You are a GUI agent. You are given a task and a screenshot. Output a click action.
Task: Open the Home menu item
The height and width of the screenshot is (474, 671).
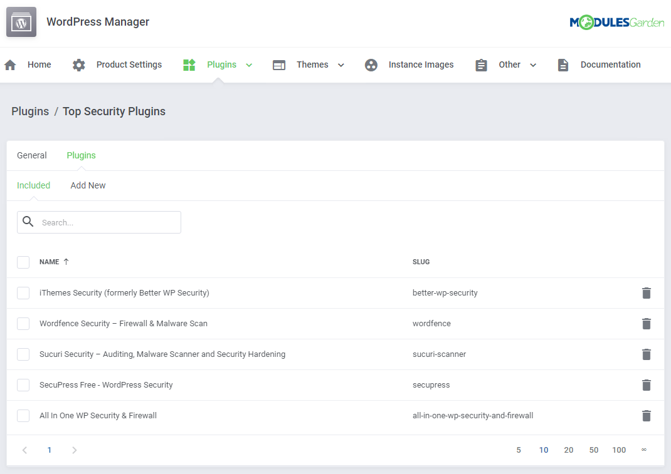(40, 64)
